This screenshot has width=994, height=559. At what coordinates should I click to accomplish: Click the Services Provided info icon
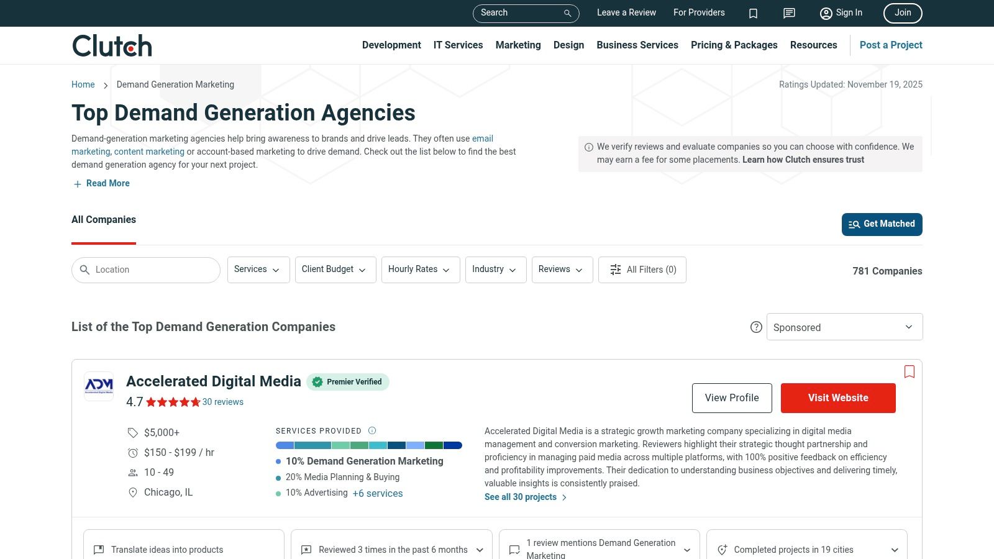(372, 430)
